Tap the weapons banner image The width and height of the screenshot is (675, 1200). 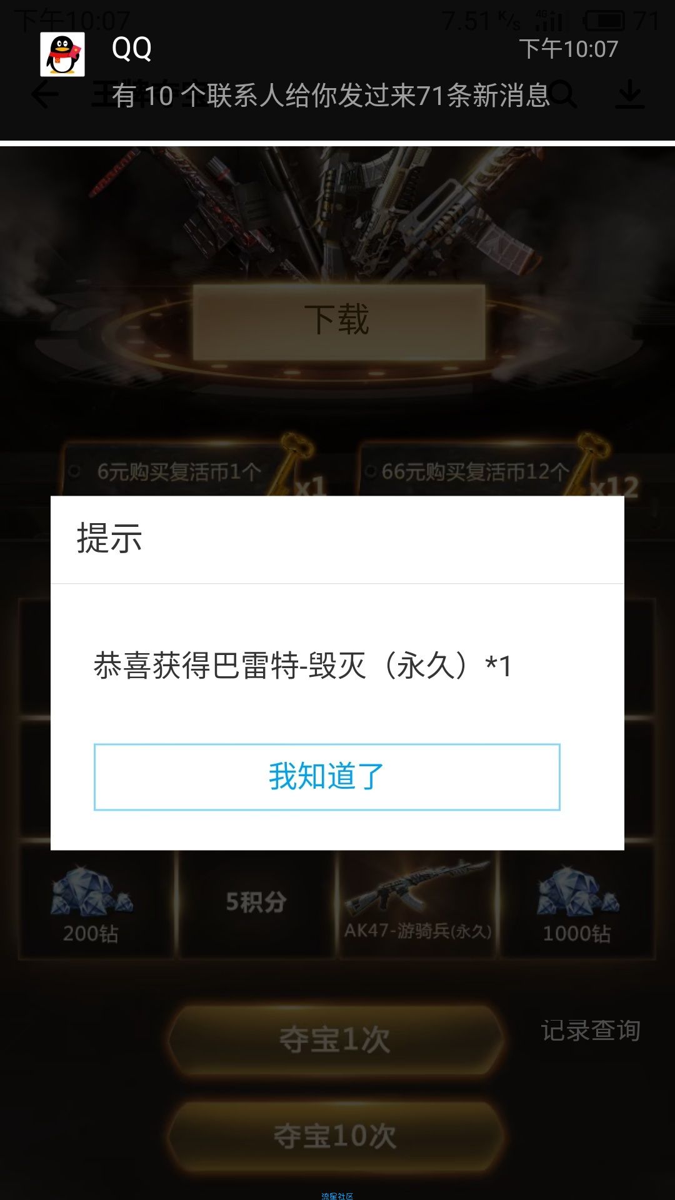(x=337, y=212)
